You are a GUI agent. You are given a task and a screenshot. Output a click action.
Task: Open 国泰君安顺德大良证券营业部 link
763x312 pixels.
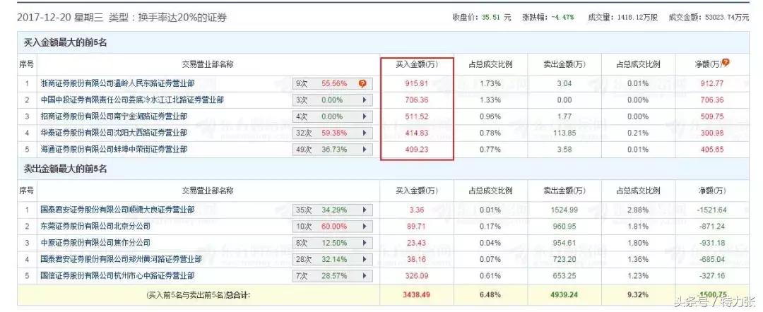118,210
